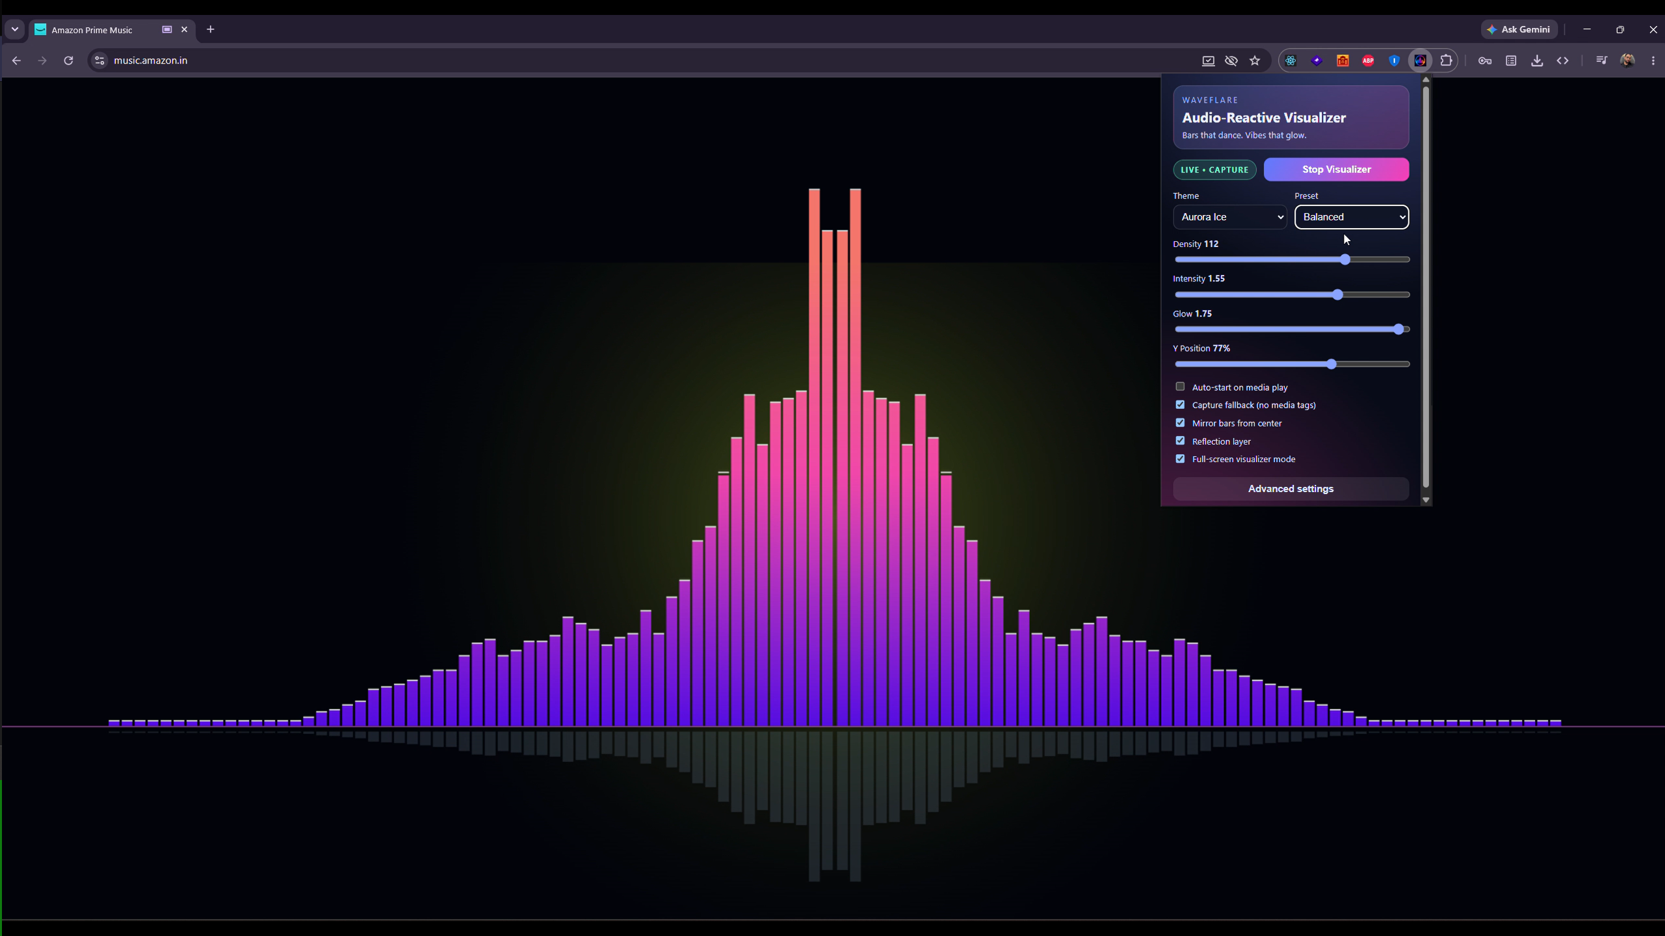Screen dimensions: 1665x936
Task: Bookmark this page with the star icon
Action: tap(1255, 60)
